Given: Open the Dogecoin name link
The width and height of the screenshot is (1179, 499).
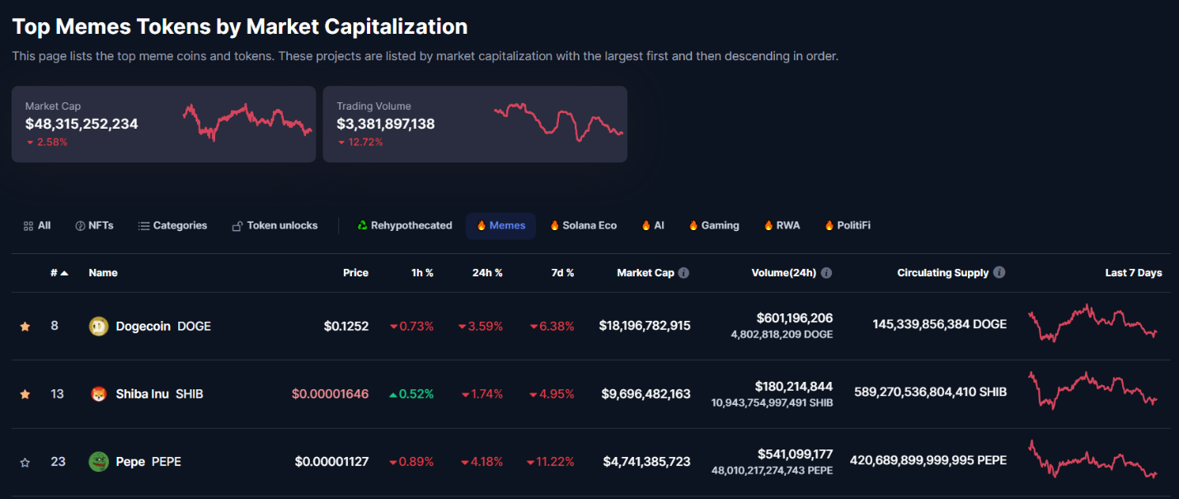Looking at the screenshot, I should [143, 326].
